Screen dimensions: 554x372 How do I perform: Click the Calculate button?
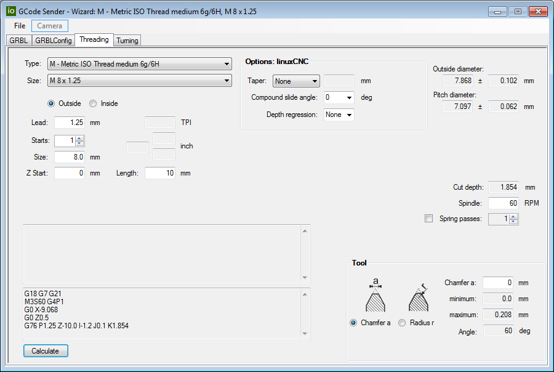(x=46, y=351)
